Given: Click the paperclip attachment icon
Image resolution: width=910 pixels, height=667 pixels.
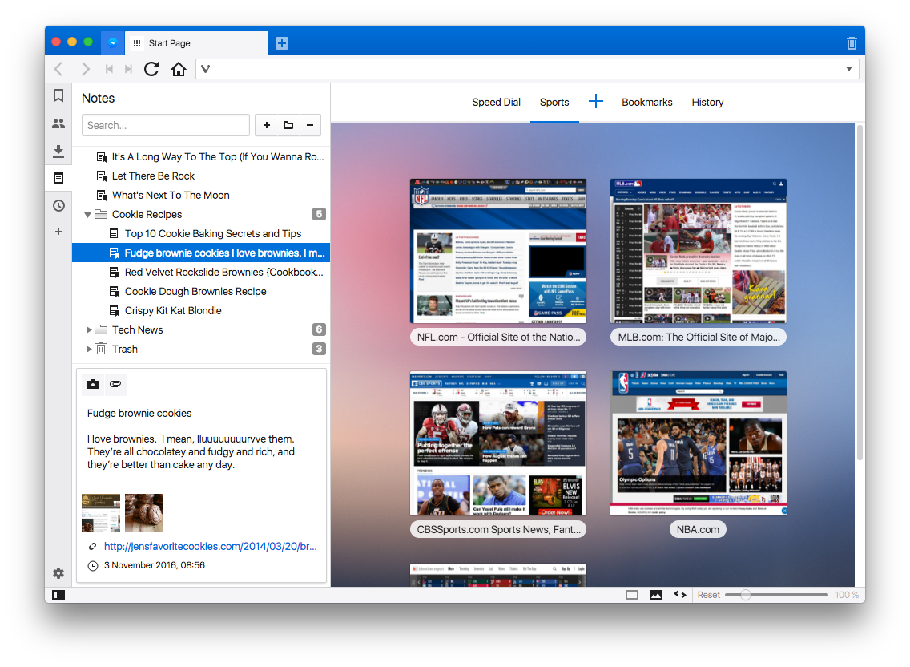Looking at the screenshot, I should (115, 384).
